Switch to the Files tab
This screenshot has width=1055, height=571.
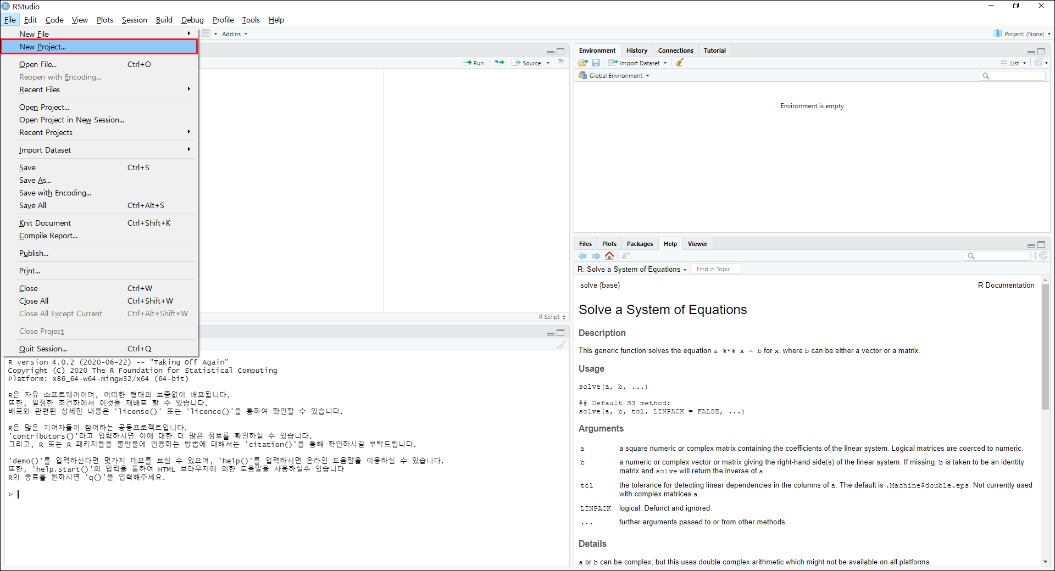point(585,244)
